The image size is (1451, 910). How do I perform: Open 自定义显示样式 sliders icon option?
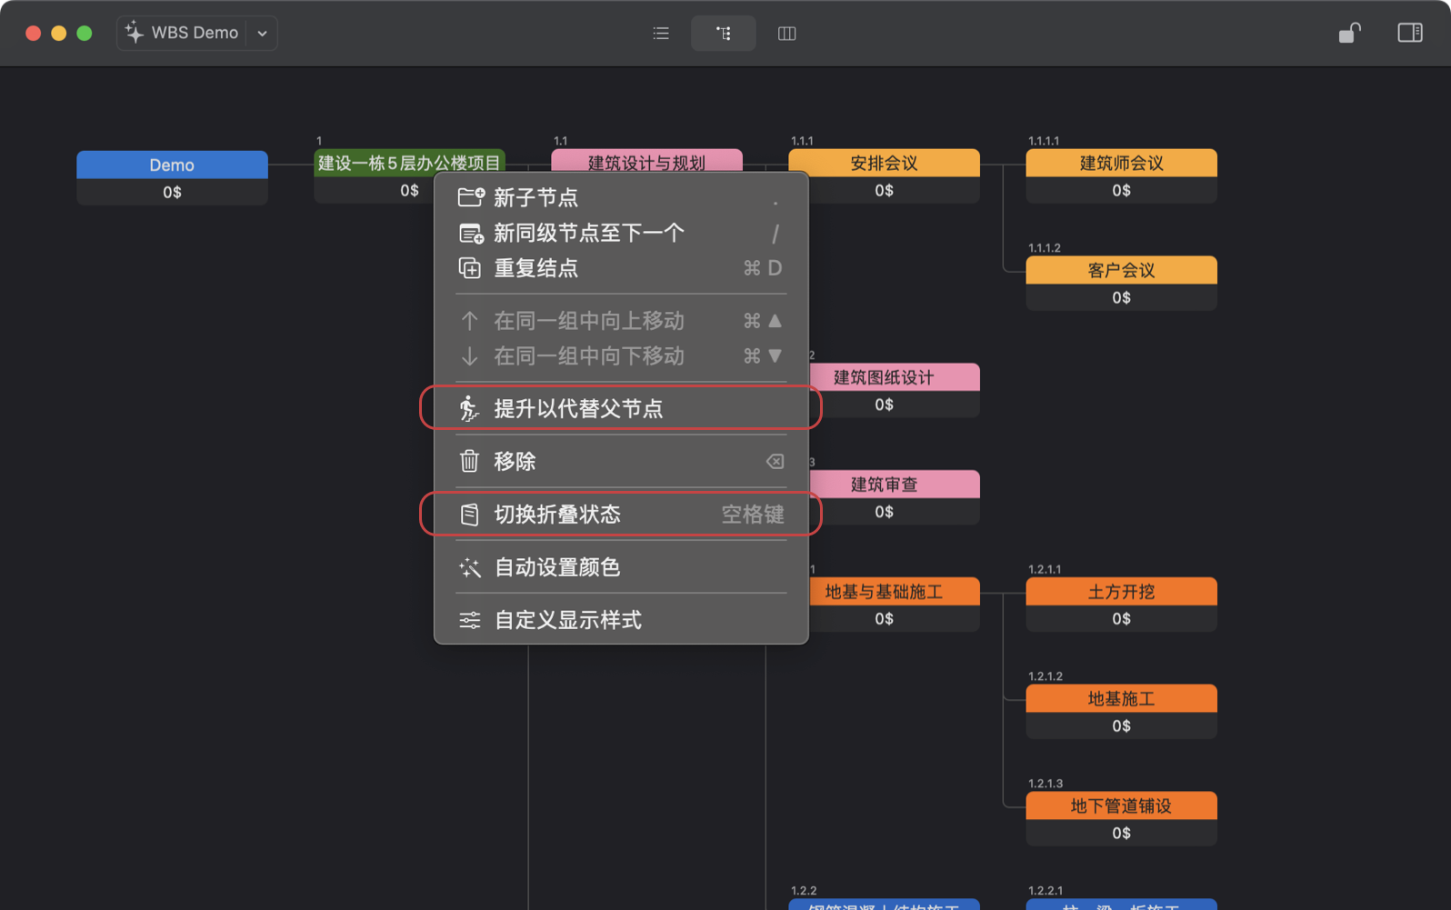coord(470,621)
